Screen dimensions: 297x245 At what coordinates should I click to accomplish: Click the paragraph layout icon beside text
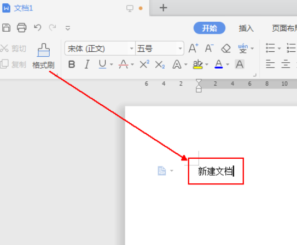click(162, 171)
